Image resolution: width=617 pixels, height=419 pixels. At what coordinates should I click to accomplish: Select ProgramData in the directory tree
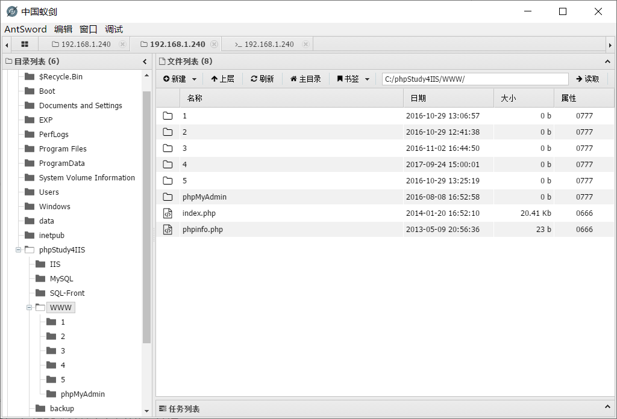click(62, 164)
